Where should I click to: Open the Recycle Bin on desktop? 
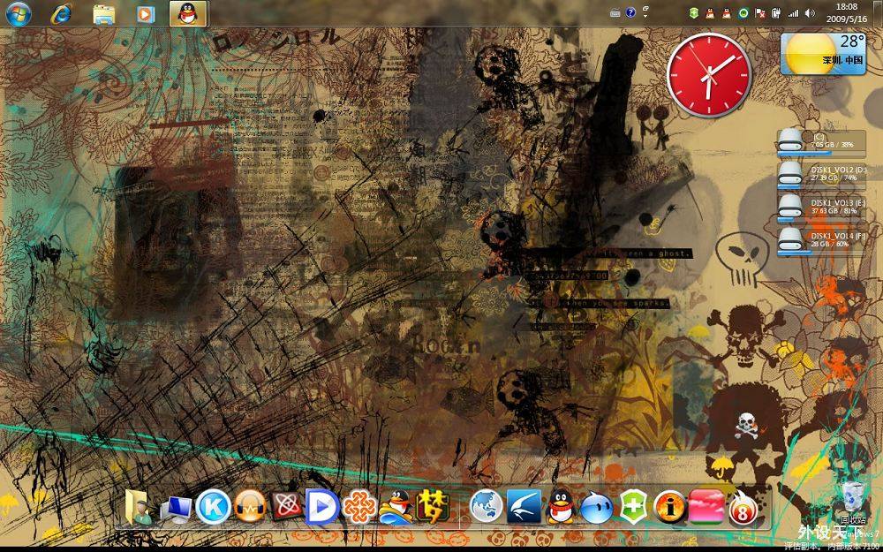pyautogui.click(x=852, y=499)
